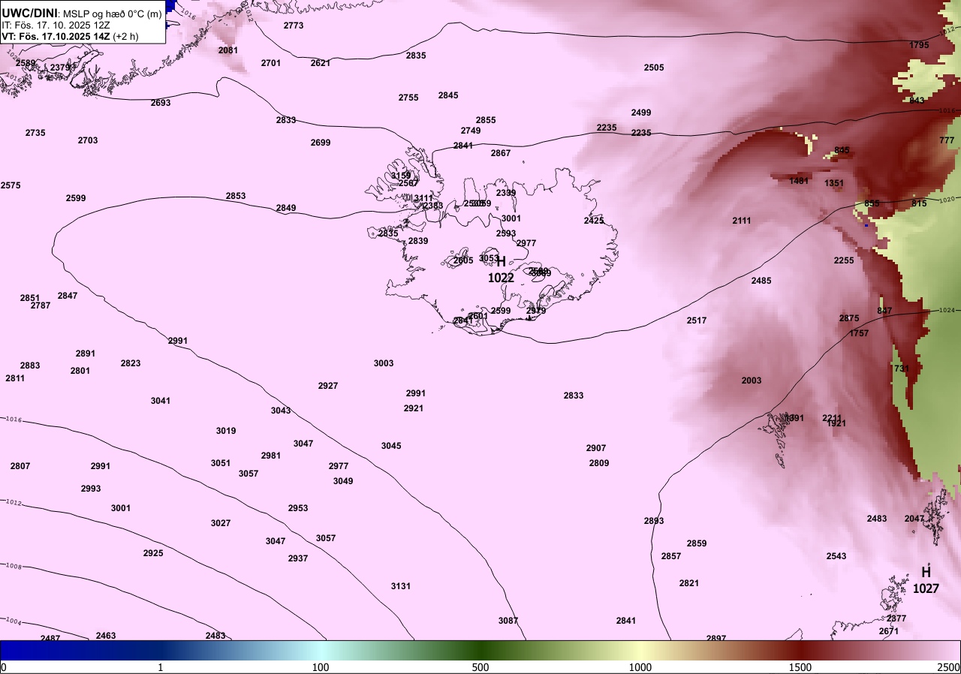
Task: Click the UWC/DINI title label
Action: 30,13
